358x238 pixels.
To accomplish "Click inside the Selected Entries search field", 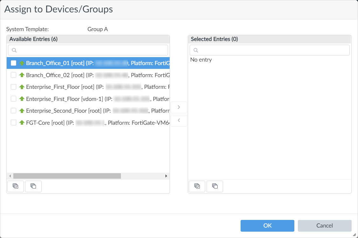I will (x=270, y=50).
